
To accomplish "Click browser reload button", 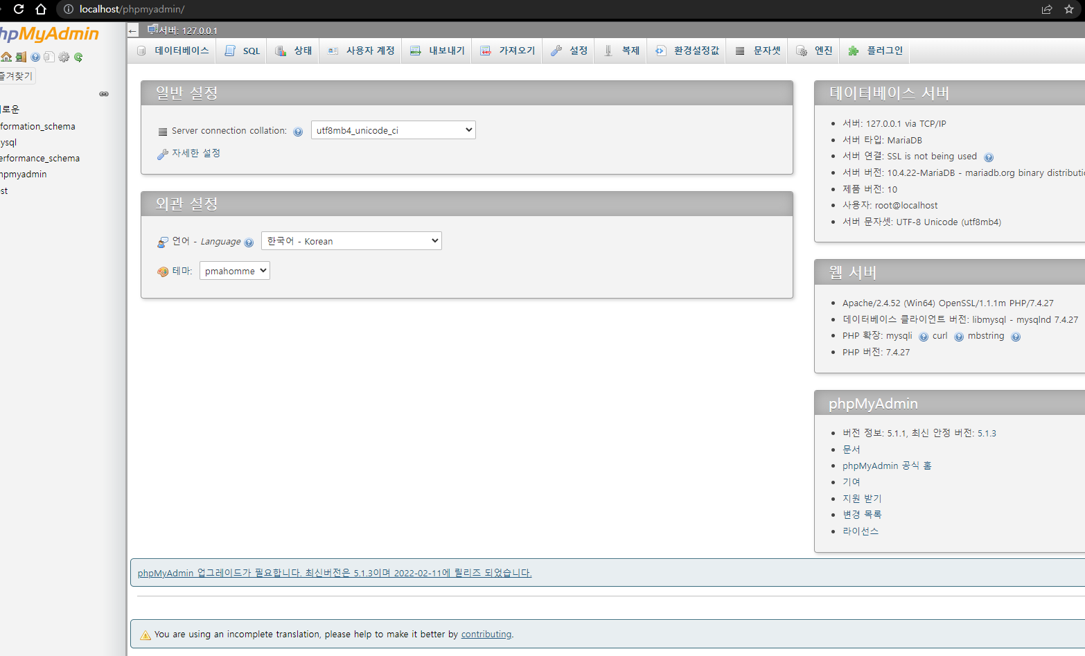I will pyautogui.click(x=19, y=9).
